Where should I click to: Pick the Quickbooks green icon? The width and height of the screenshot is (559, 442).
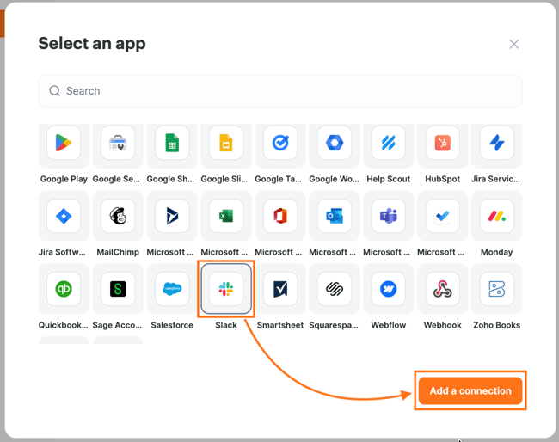point(64,289)
